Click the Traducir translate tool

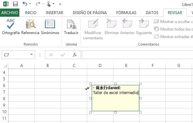71,27
